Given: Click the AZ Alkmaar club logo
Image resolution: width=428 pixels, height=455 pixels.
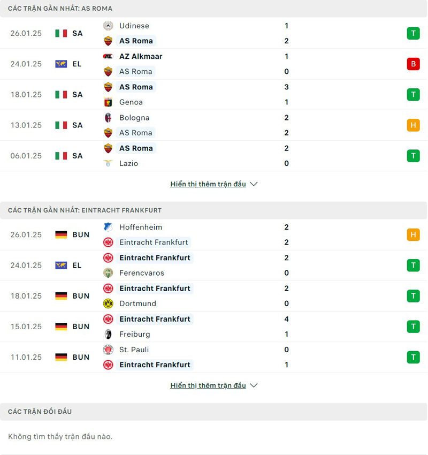Looking at the screenshot, I should click(108, 56).
